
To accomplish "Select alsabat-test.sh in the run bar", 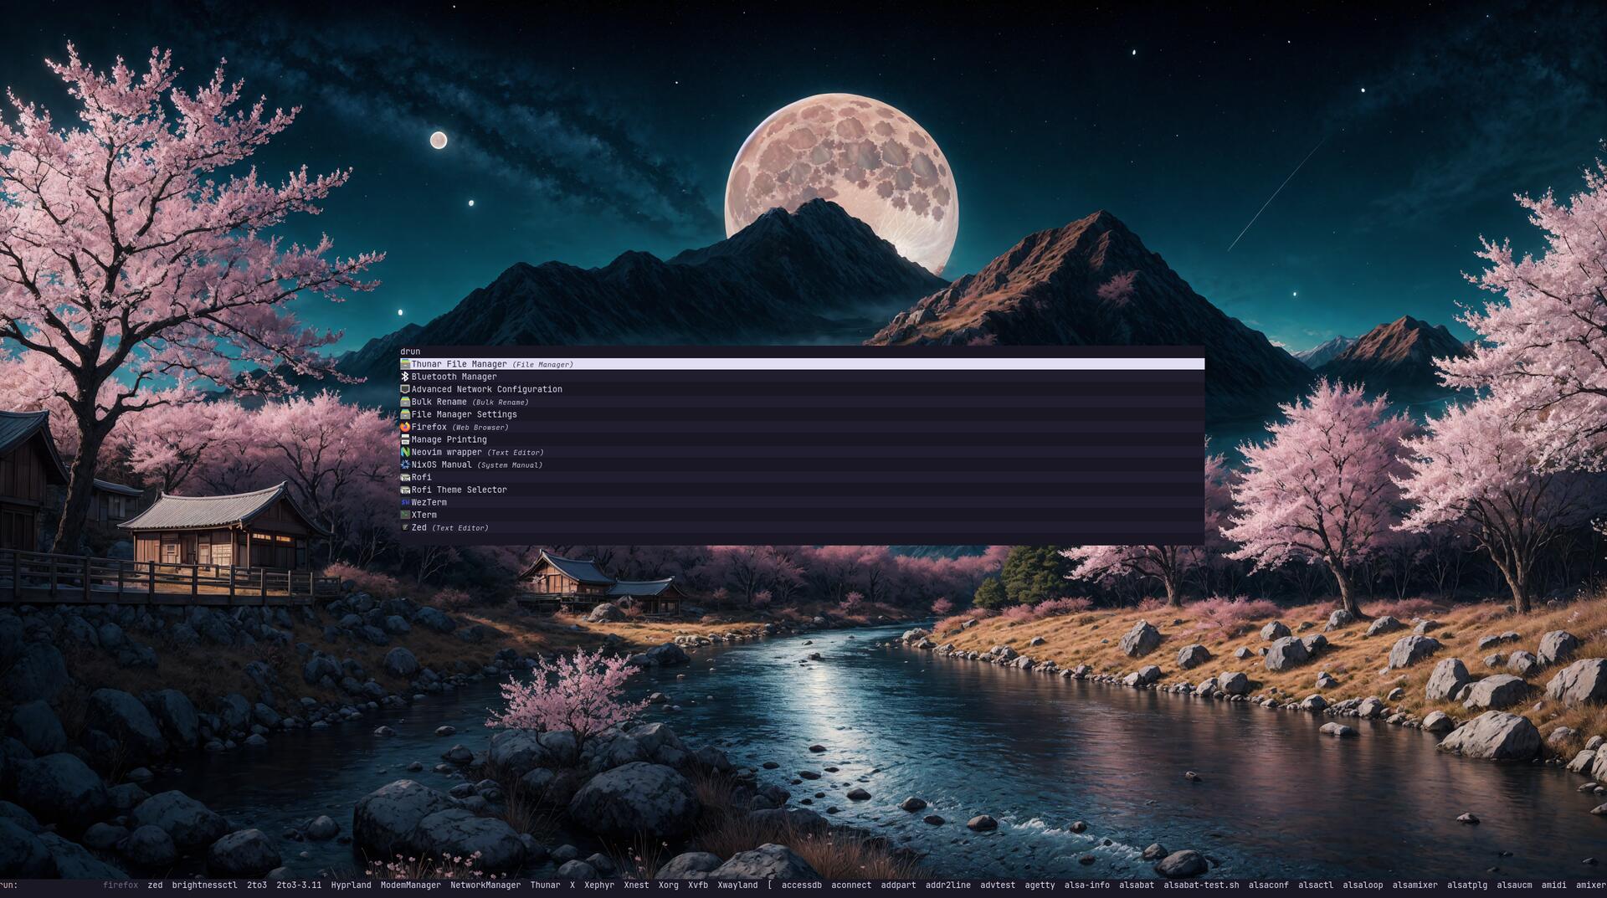I will 1201,885.
